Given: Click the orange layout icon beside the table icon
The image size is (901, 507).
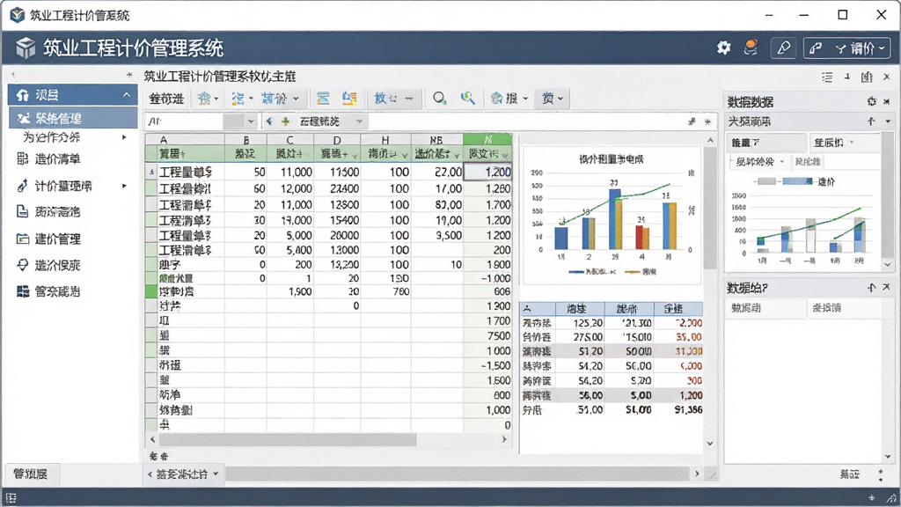Looking at the screenshot, I should pyautogui.click(x=349, y=99).
